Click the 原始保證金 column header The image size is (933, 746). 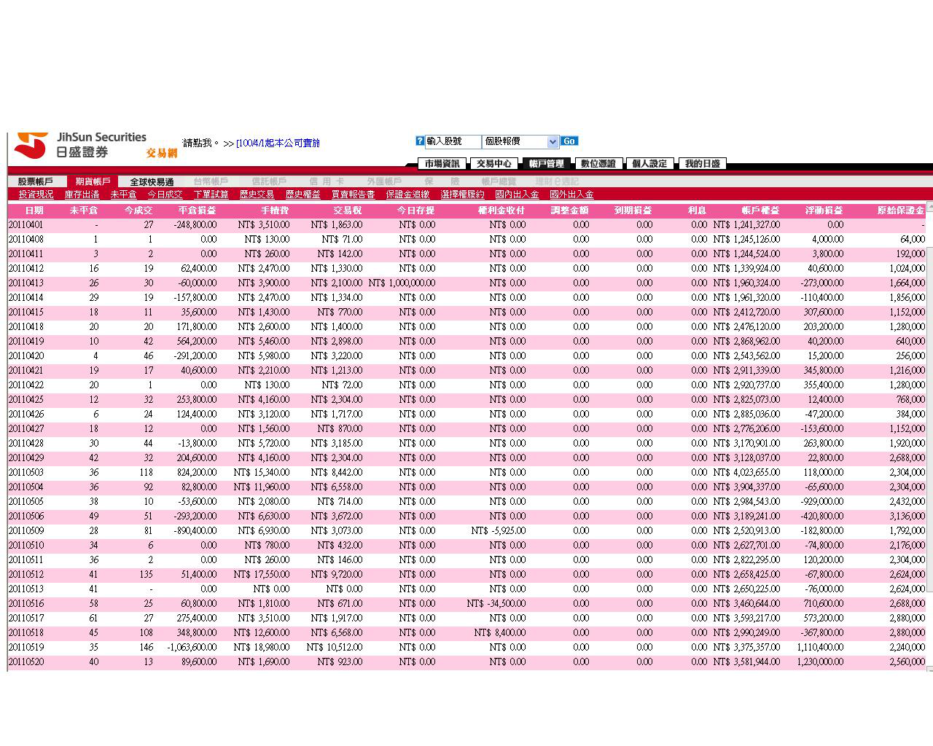901,211
